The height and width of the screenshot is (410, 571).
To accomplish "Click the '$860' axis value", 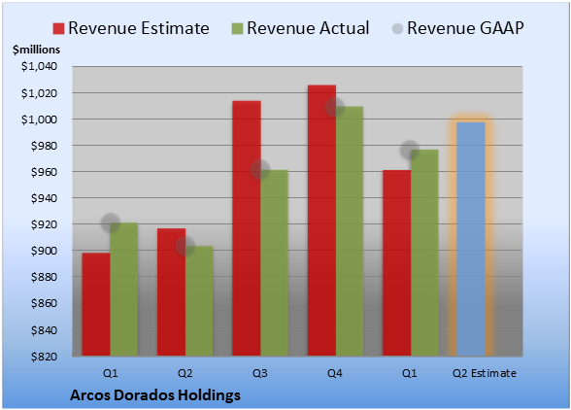I will pos(44,303).
